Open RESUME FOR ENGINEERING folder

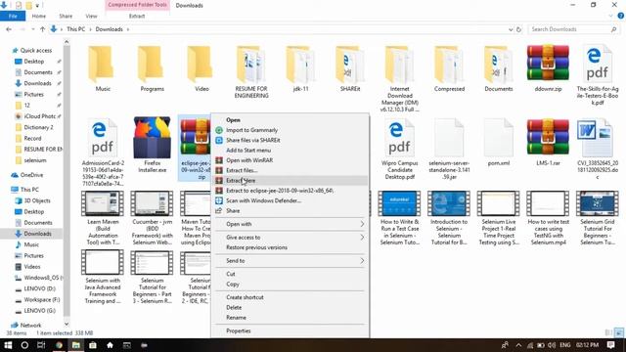(x=250, y=65)
